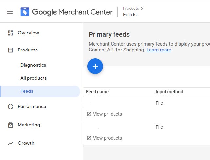Click the Overview dashboard icon
The image size is (210, 160).
point(10,33)
